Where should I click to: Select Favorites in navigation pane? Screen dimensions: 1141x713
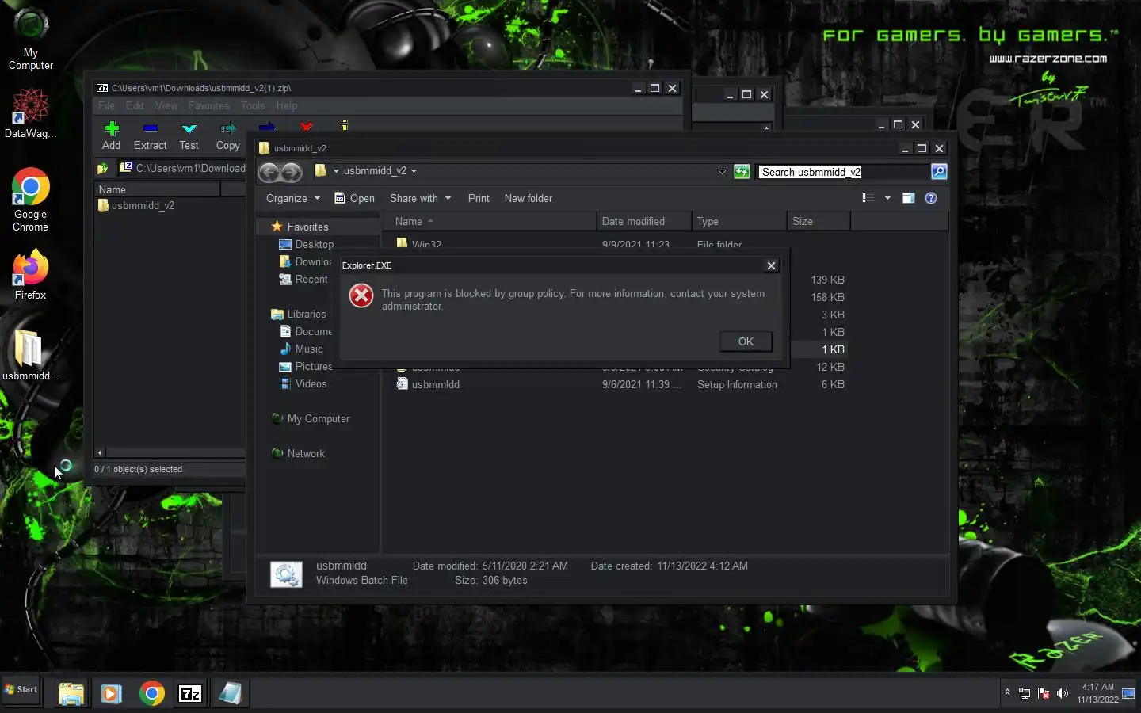tap(307, 227)
